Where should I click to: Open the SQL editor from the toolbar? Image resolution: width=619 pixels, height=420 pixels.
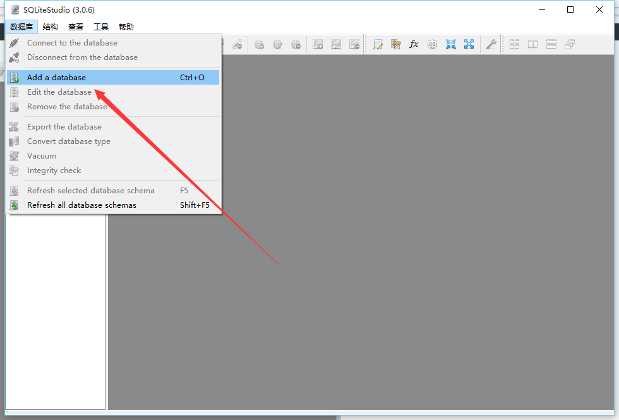tap(378, 44)
